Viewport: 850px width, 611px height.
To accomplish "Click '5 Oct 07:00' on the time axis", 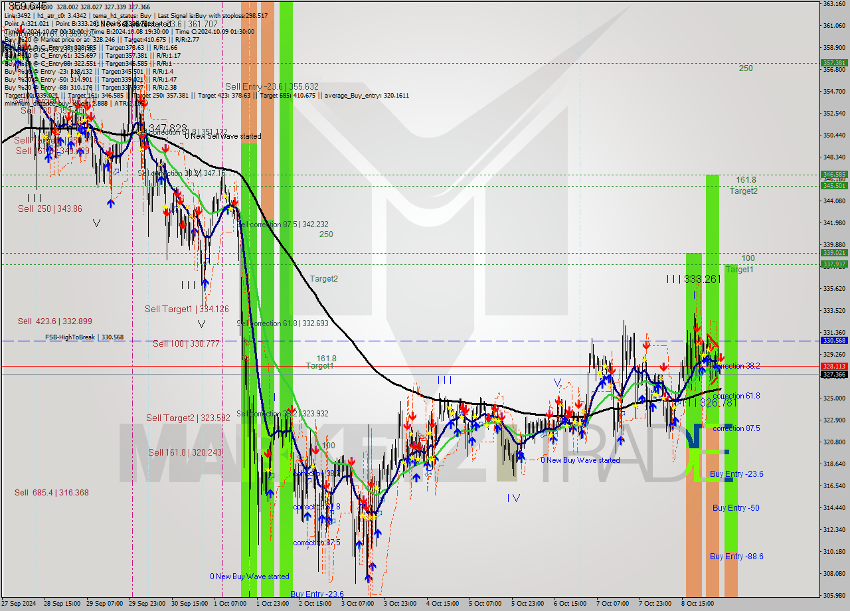I will pos(486,604).
